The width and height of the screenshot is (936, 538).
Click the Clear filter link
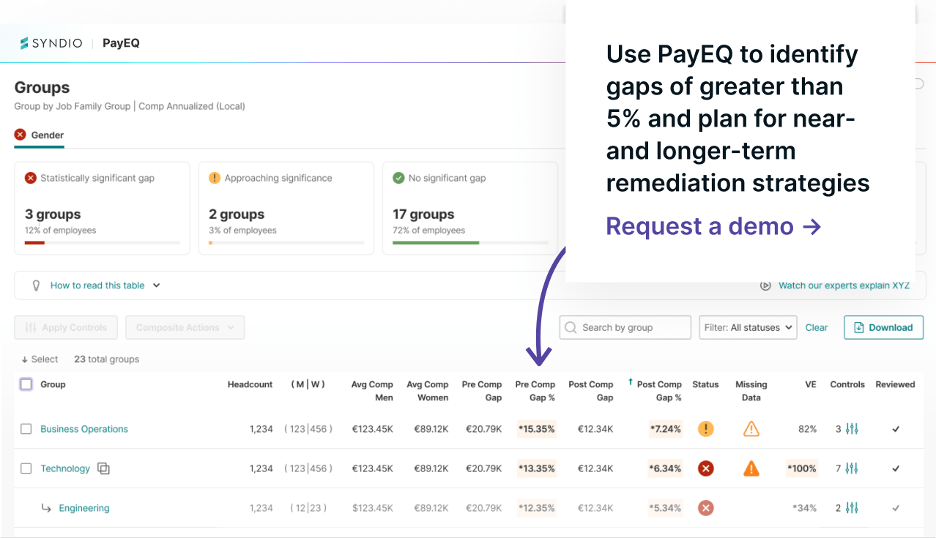point(817,328)
